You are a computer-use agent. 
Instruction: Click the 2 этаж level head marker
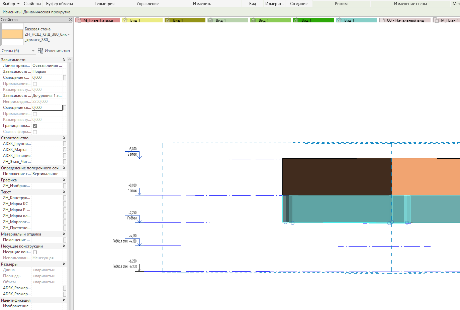[133, 153]
